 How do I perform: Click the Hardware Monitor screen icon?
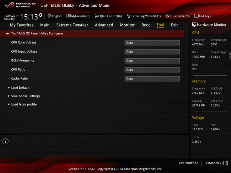[194, 25]
